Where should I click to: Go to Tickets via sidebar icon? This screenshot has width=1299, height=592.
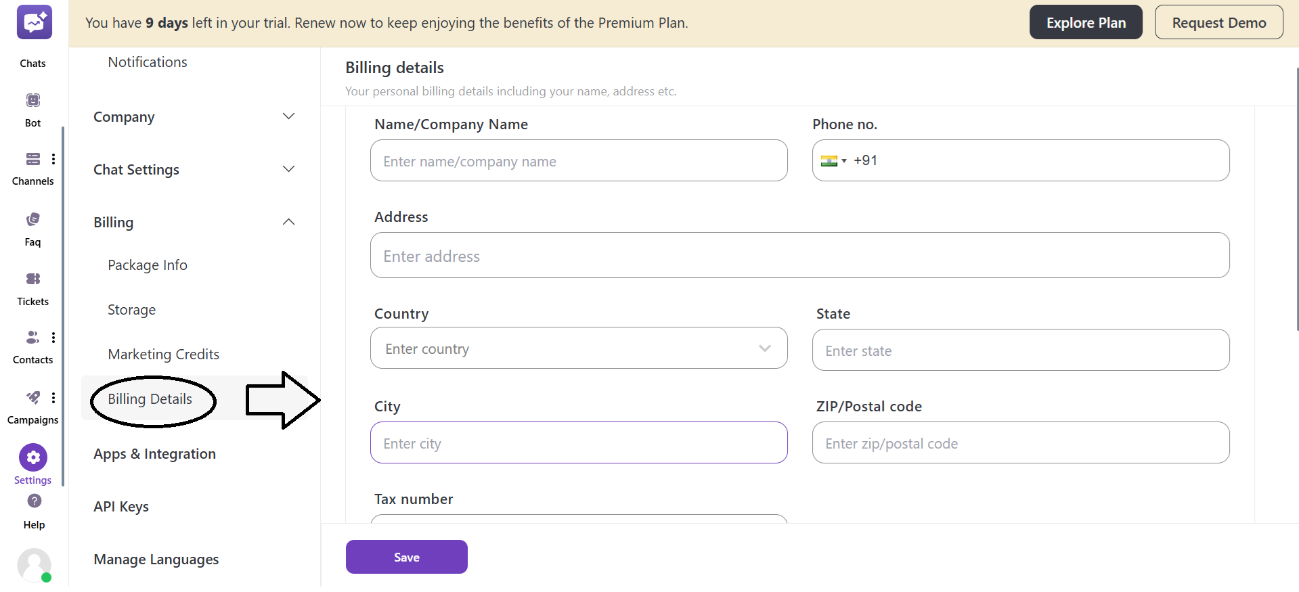point(32,279)
